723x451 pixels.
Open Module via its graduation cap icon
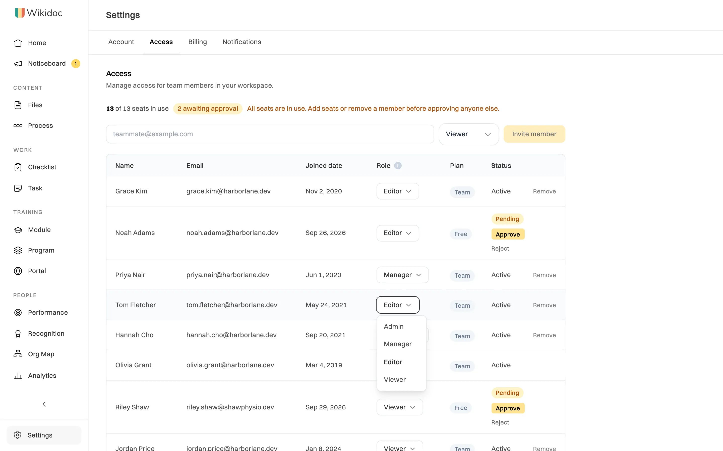coord(18,230)
